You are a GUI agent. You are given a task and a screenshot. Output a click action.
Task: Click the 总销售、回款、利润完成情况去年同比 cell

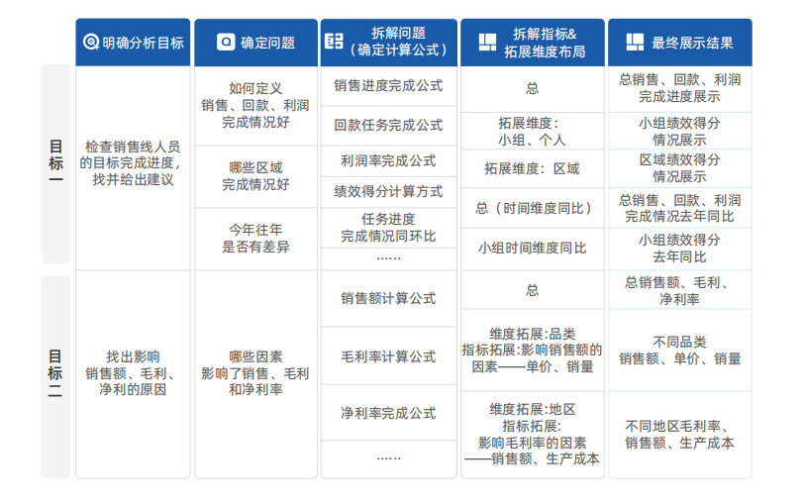coord(679,208)
